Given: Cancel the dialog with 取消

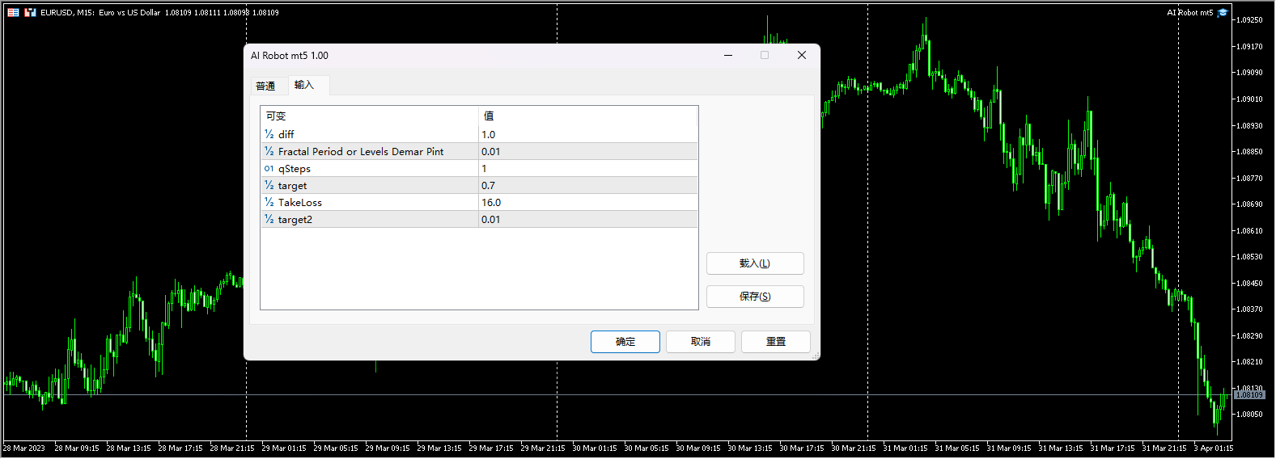Looking at the screenshot, I should pos(701,342).
